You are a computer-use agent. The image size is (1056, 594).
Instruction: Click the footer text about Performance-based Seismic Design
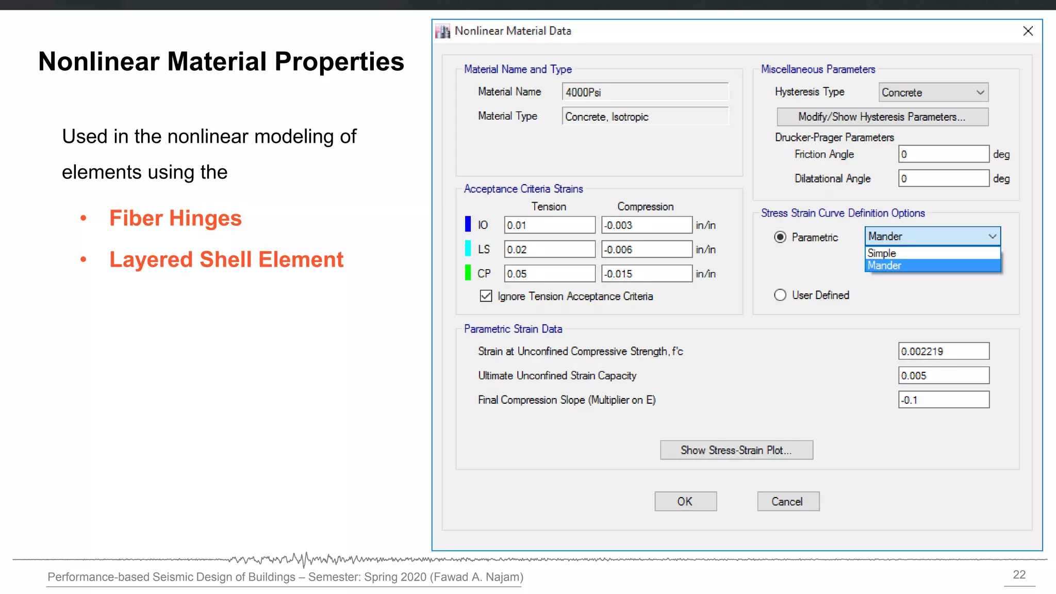[286, 577]
